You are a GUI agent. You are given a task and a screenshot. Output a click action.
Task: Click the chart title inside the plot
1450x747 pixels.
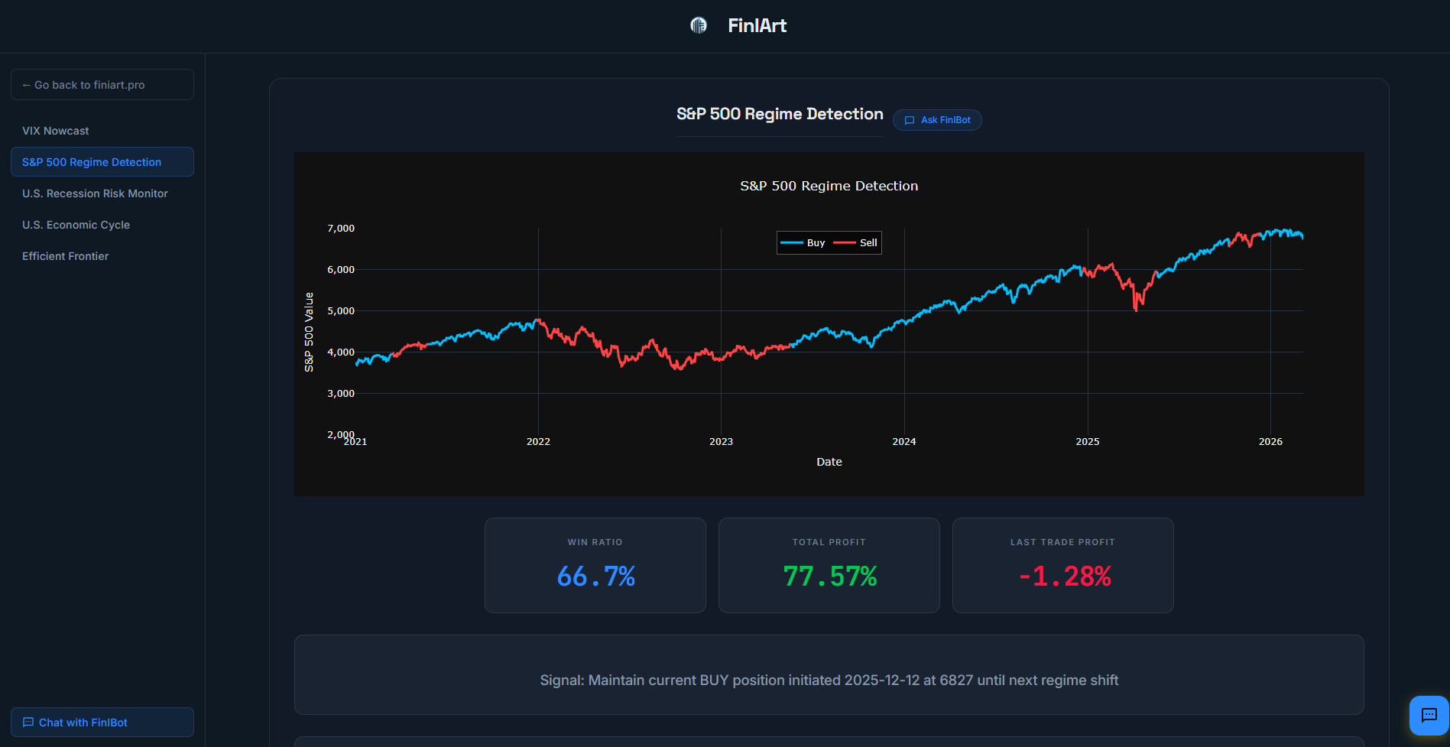(x=829, y=186)
